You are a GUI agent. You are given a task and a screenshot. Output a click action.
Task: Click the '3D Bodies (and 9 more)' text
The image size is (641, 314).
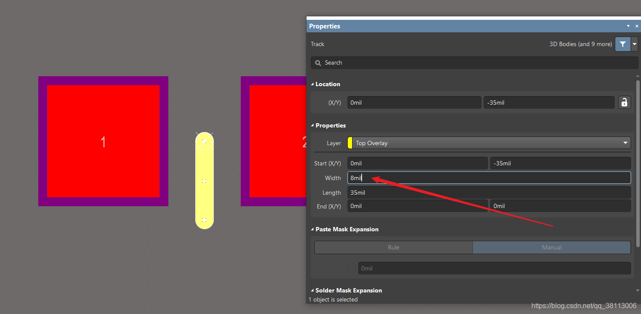point(581,44)
